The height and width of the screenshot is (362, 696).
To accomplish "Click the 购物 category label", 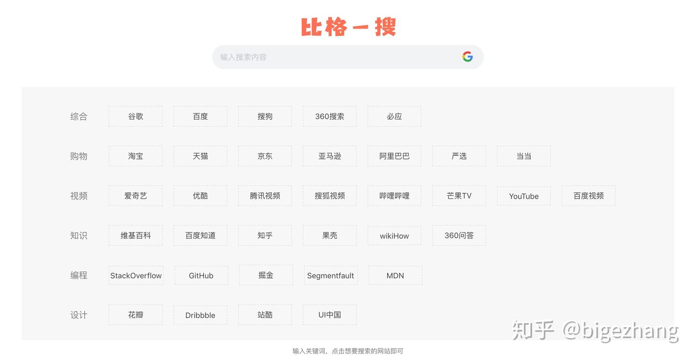I will (79, 156).
